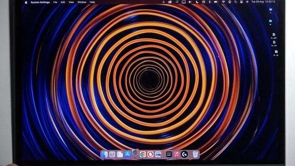Viewport: 295px width, 166px height.
Task: Open the Opera browser in the Dock
Action: click(150, 154)
